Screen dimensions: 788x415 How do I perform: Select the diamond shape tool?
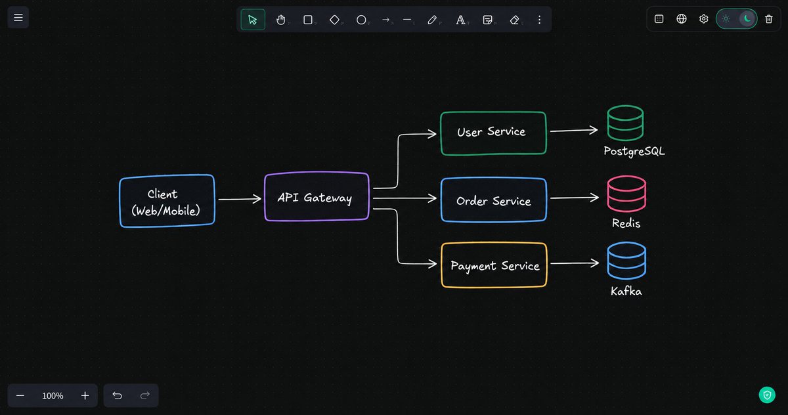pos(334,20)
